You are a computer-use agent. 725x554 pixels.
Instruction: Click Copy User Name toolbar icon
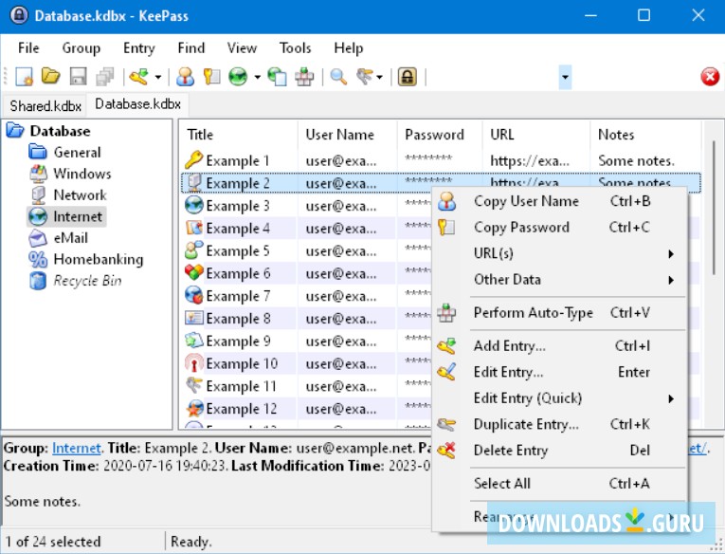point(185,77)
